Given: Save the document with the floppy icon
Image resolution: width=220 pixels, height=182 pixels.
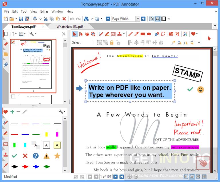Looking at the screenshot, I should [x=21, y=19].
